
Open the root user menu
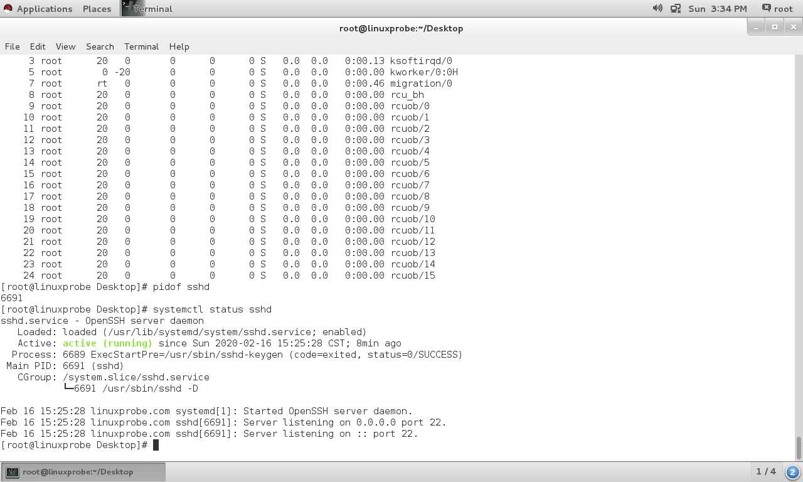777,9
